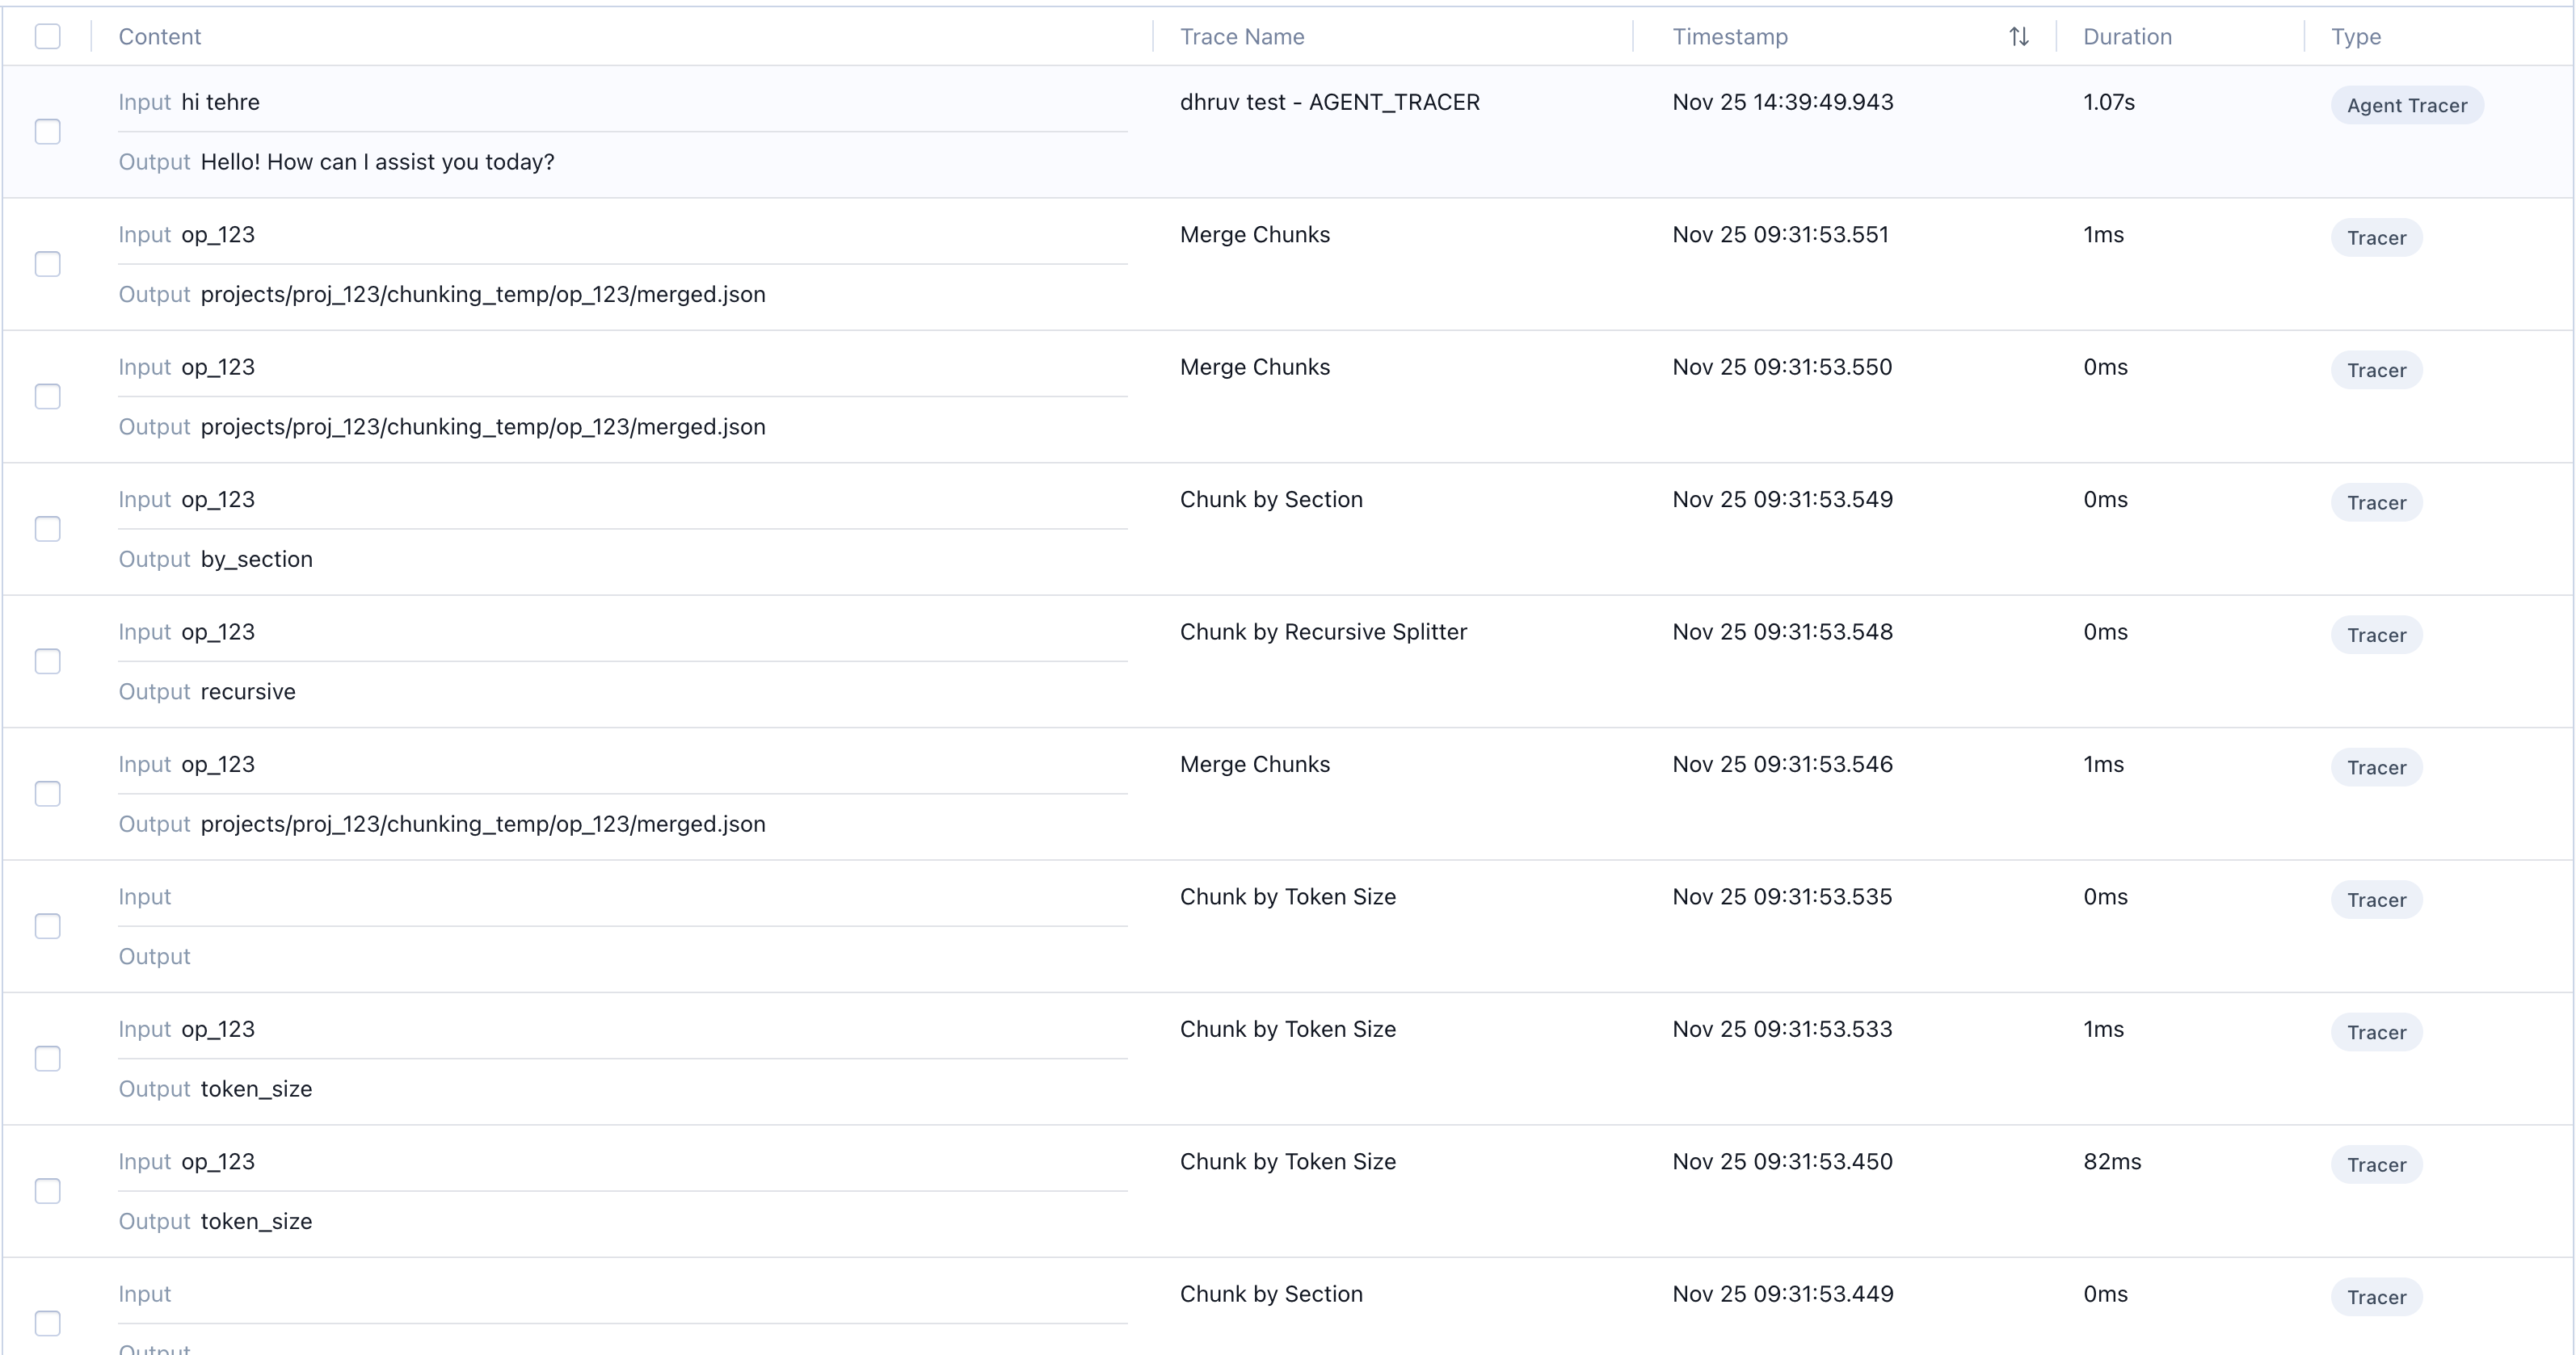Click the 'by_section' output value
This screenshot has width=2576, height=1355.
click(x=256, y=560)
